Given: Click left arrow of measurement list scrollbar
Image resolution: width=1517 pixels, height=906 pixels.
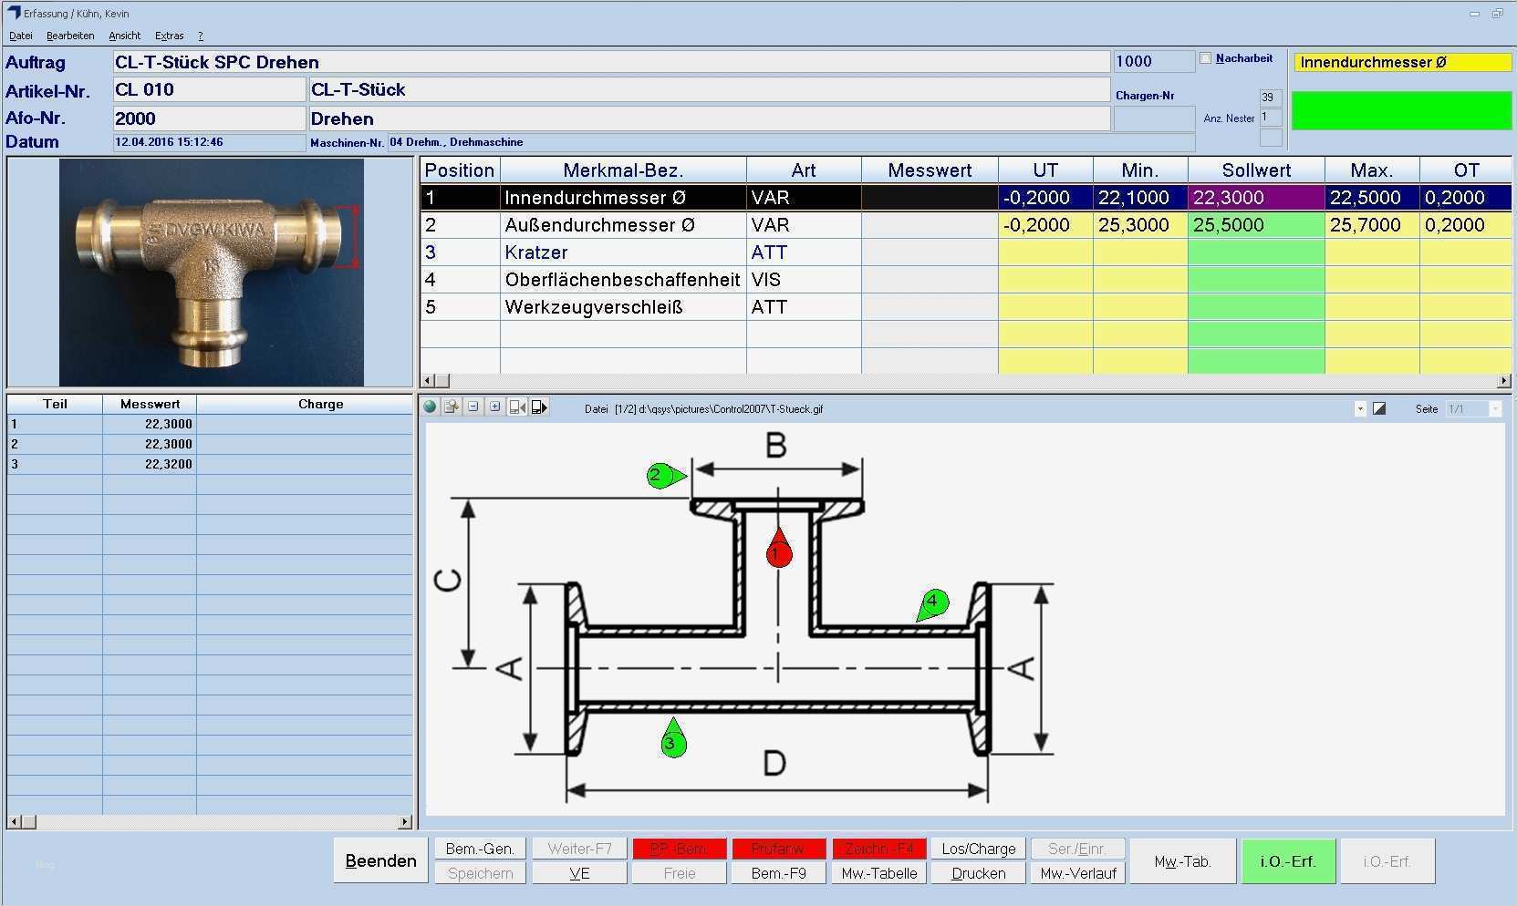Looking at the screenshot, I should pyautogui.click(x=14, y=822).
